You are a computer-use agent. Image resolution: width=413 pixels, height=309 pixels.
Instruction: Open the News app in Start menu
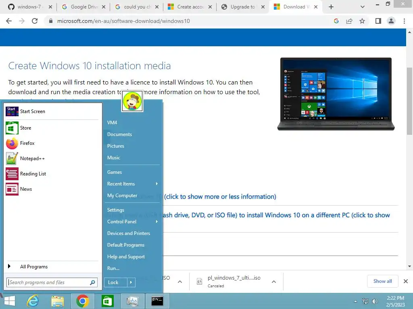pyautogui.click(x=12, y=189)
